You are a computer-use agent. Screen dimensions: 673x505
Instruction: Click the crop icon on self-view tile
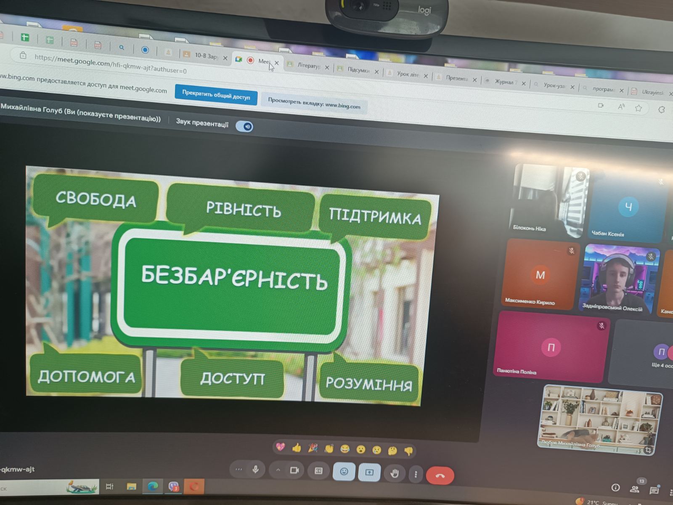(648, 450)
